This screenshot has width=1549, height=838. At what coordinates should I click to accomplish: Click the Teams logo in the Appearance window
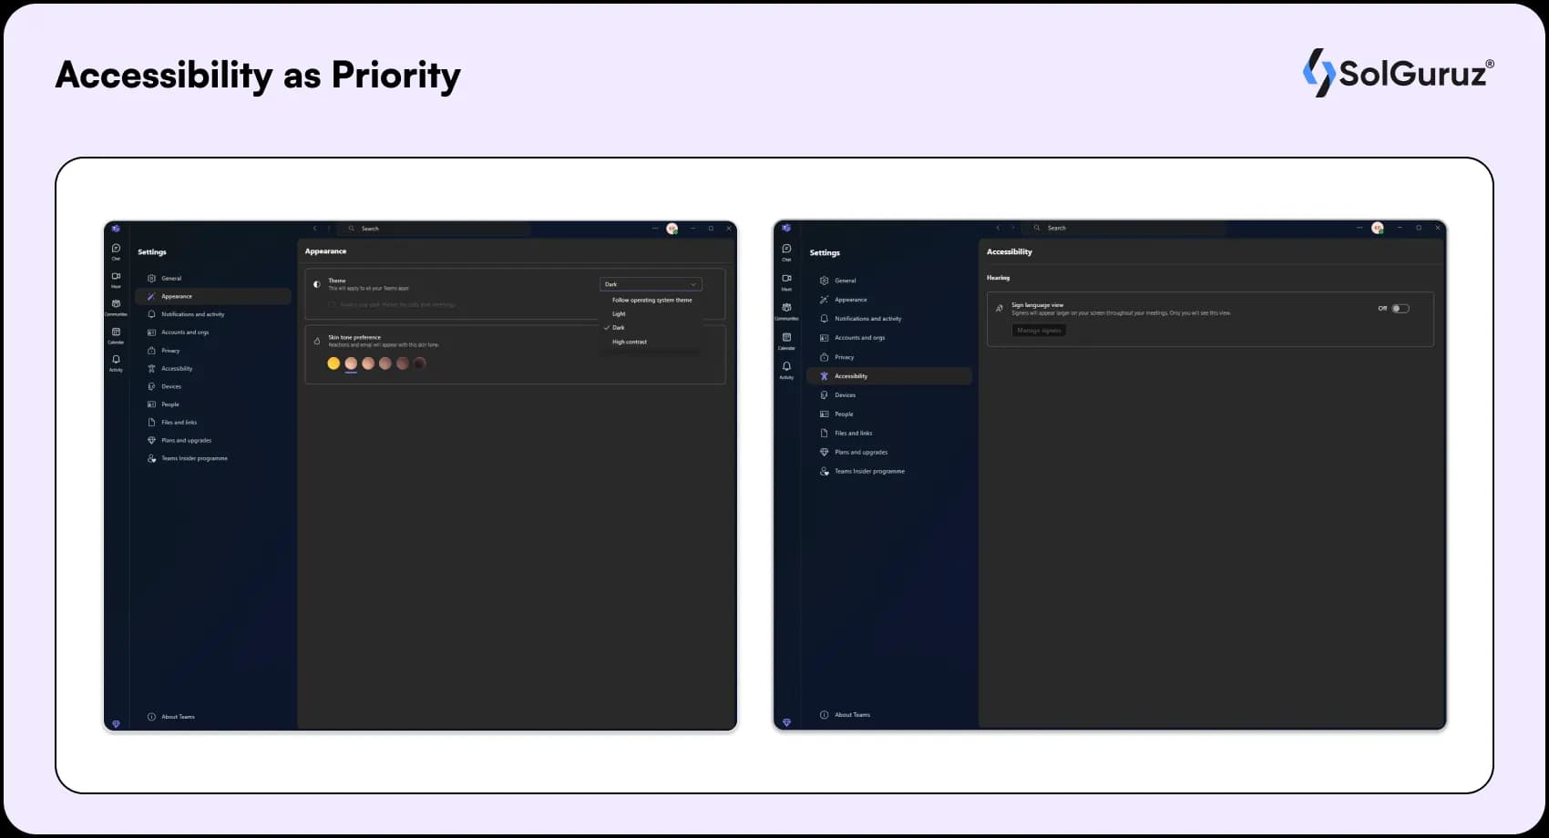116,229
